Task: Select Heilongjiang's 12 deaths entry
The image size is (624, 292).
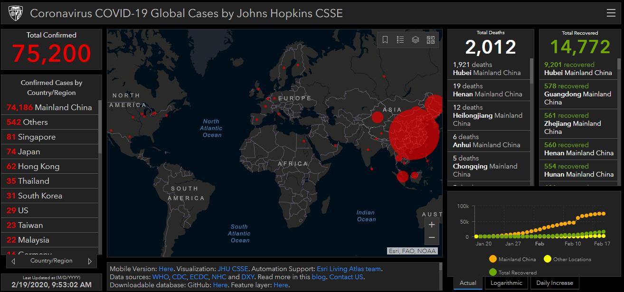Action: pyautogui.click(x=489, y=115)
